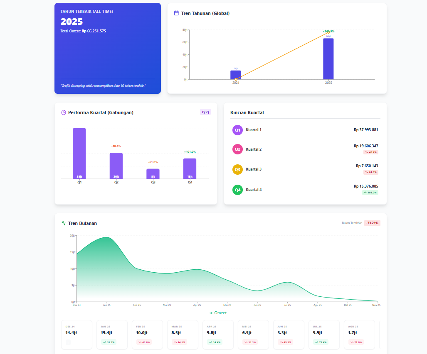
Task: Select the yellow Q3 badge in Rincian Kuartal
Action: [237, 170]
